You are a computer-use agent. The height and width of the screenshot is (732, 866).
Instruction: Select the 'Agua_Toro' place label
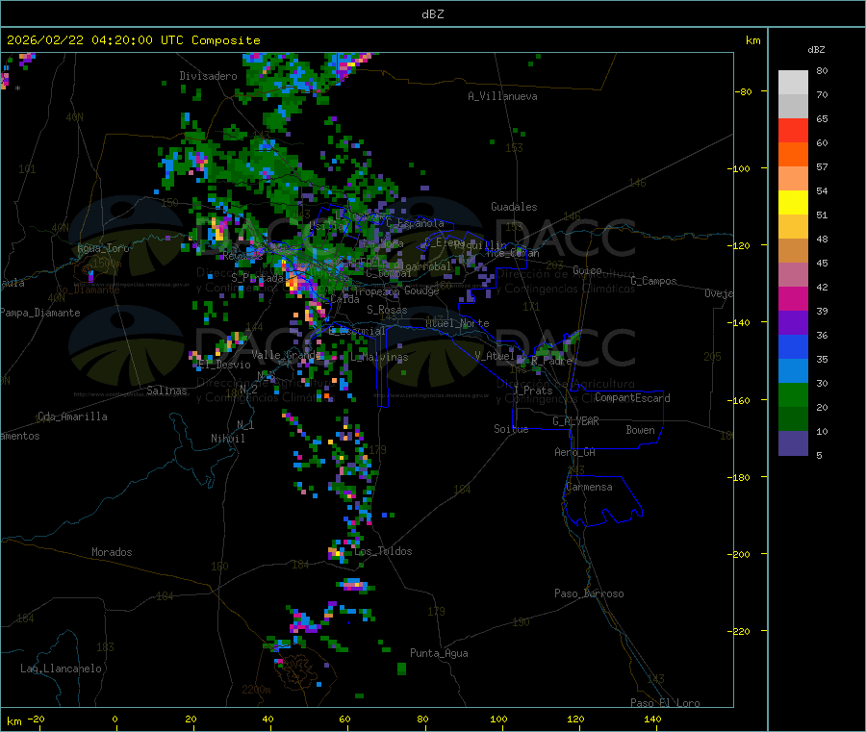[103, 248]
